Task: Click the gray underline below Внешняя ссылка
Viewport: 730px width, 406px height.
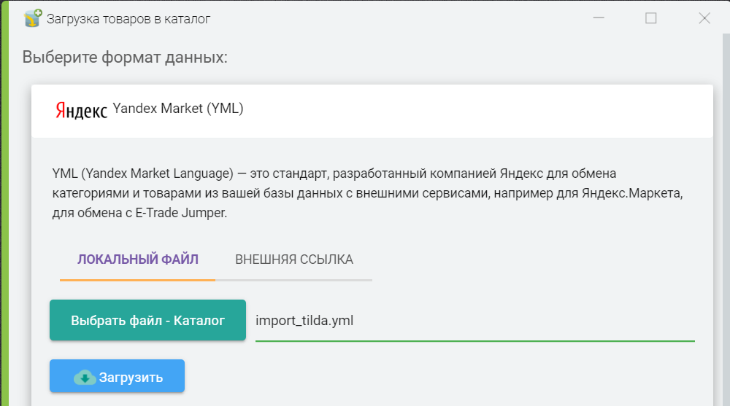Action: click(x=293, y=279)
